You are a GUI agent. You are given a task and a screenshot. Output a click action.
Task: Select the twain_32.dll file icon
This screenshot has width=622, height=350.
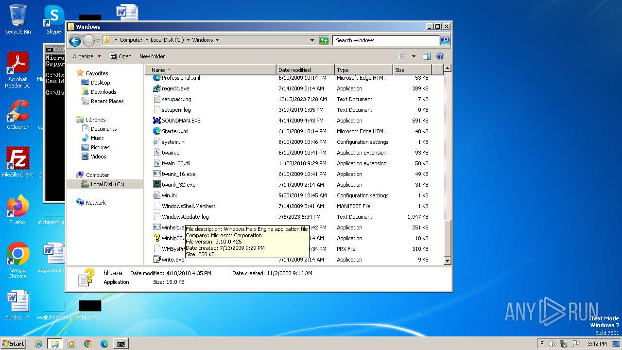click(x=156, y=163)
